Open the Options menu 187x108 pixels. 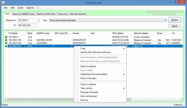pyautogui.click(x=30, y=8)
